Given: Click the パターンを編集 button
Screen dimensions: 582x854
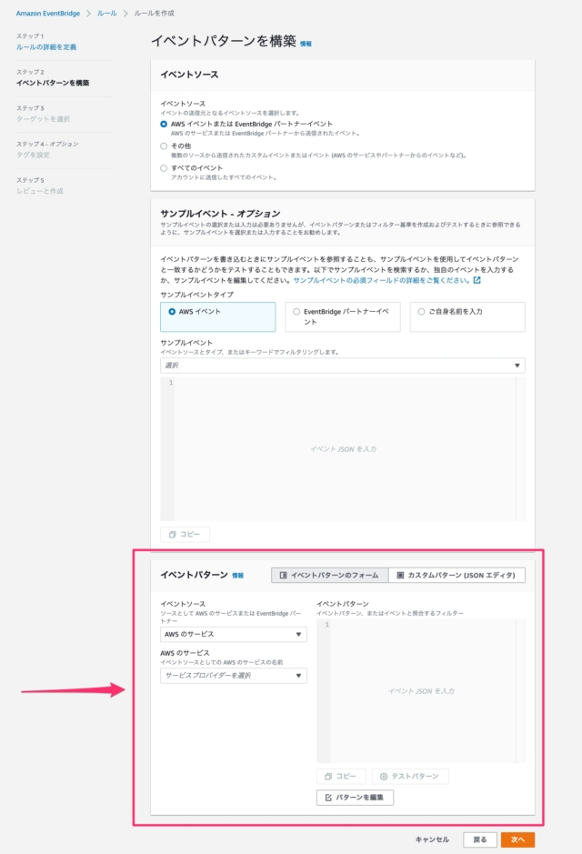Looking at the screenshot, I should click(355, 798).
